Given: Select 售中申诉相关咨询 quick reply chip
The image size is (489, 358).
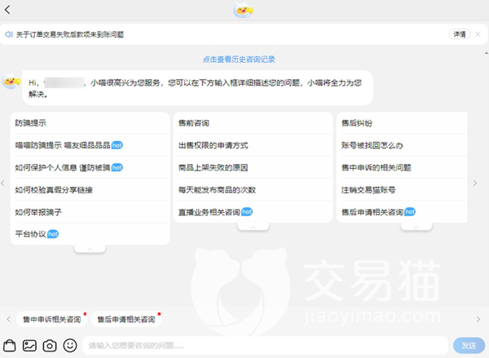Looking at the screenshot, I should tap(51, 319).
